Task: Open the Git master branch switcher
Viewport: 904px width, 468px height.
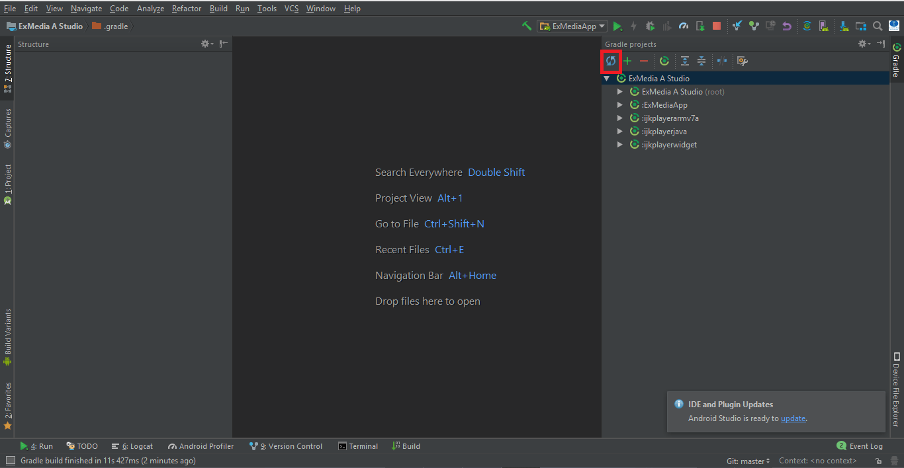Action: click(x=748, y=460)
